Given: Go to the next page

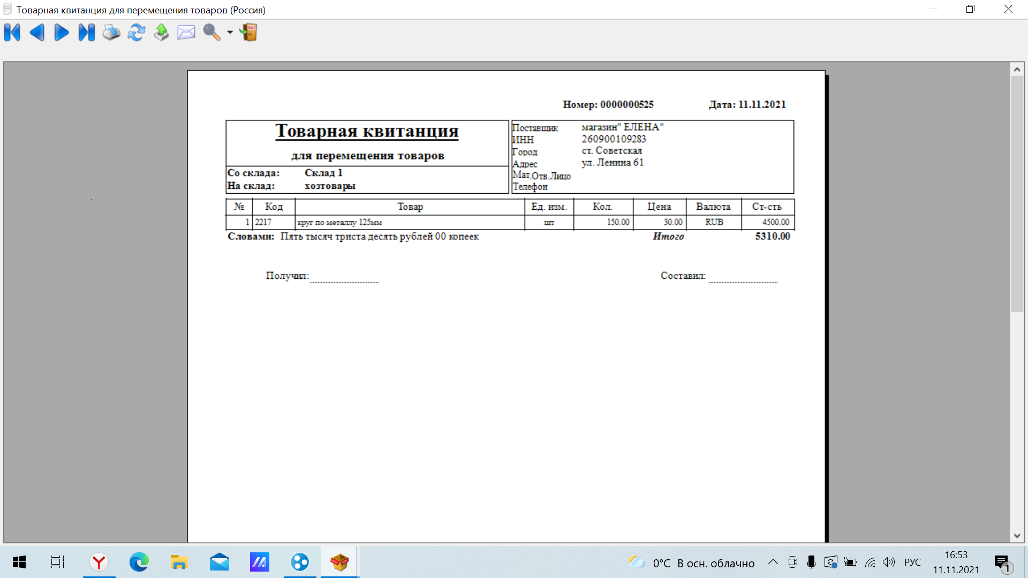Looking at the screenshot, I should 62,33.
